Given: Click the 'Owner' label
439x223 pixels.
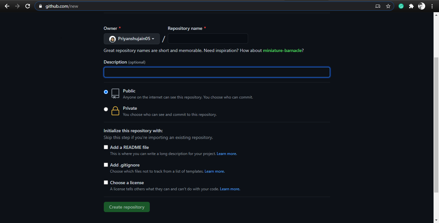Looking at the screenshot, I should (x=111, y=28).
